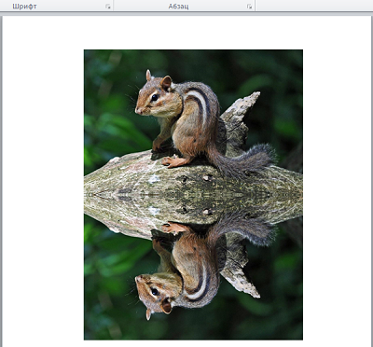Select the inserted chipmunk picture
373x347 pixels.
coord(193,195)
